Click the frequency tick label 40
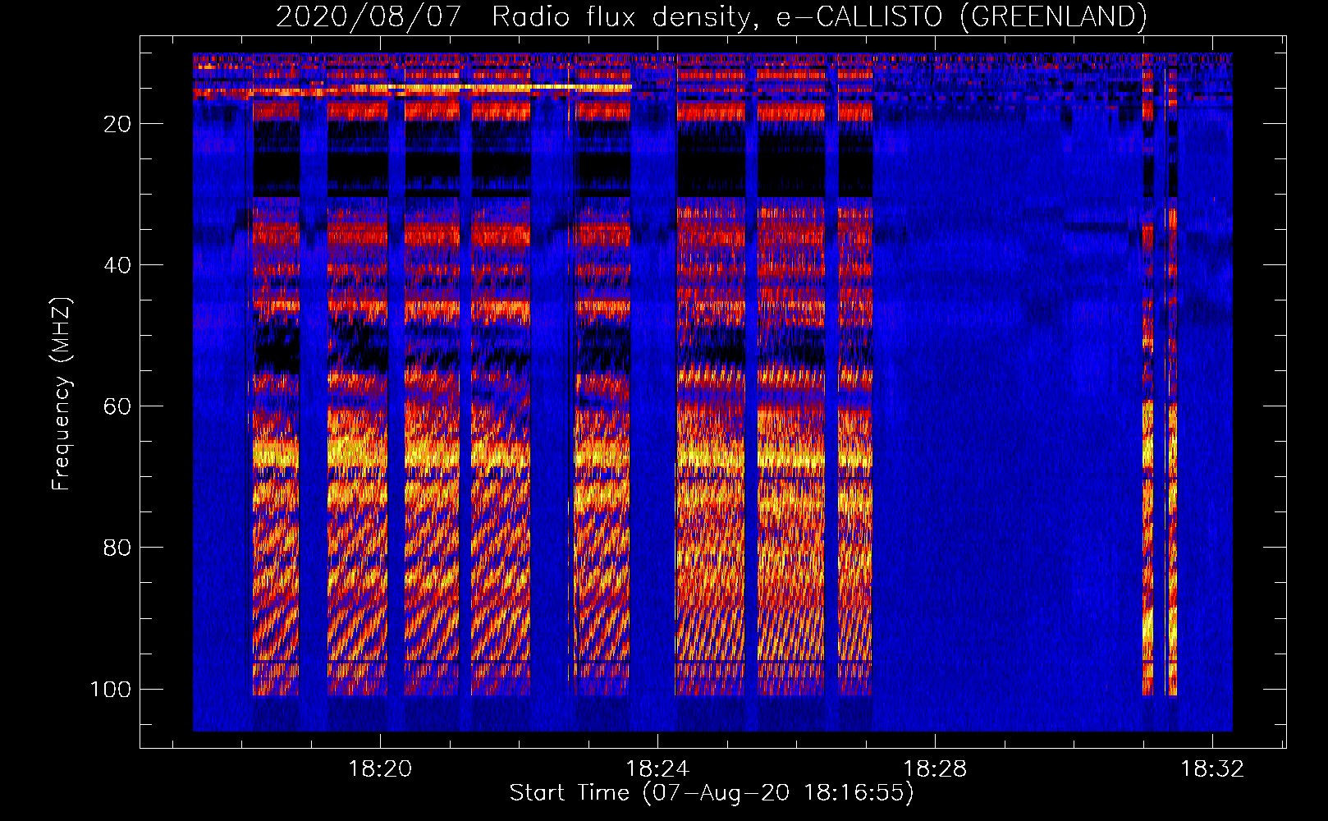The height and width of the screenshot is (821, 1328). pyautogui.click(x=117, y=265)
